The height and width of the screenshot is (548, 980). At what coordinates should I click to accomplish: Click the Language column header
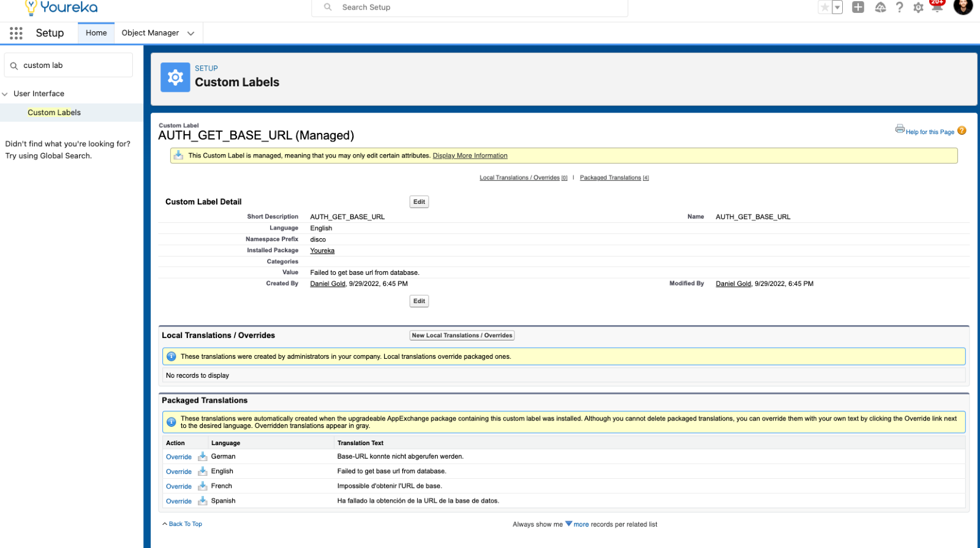pyautogui.click(x=225, y=443)
